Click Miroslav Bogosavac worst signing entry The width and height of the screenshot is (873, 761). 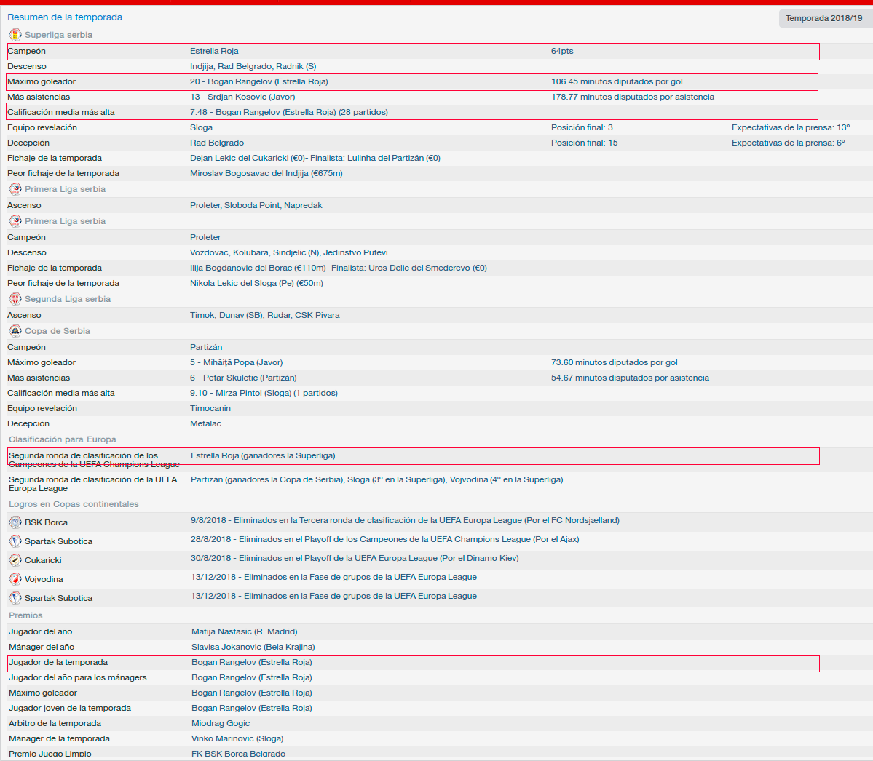tap(266, 174)
